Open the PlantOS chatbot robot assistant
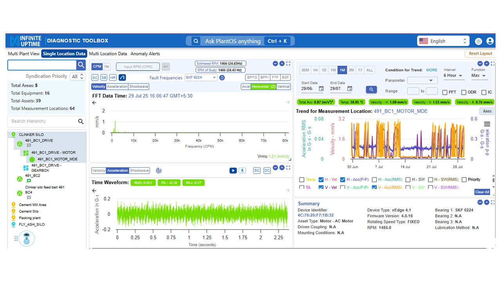The width and height of the screenshot is (501, 282). (27, 238)
